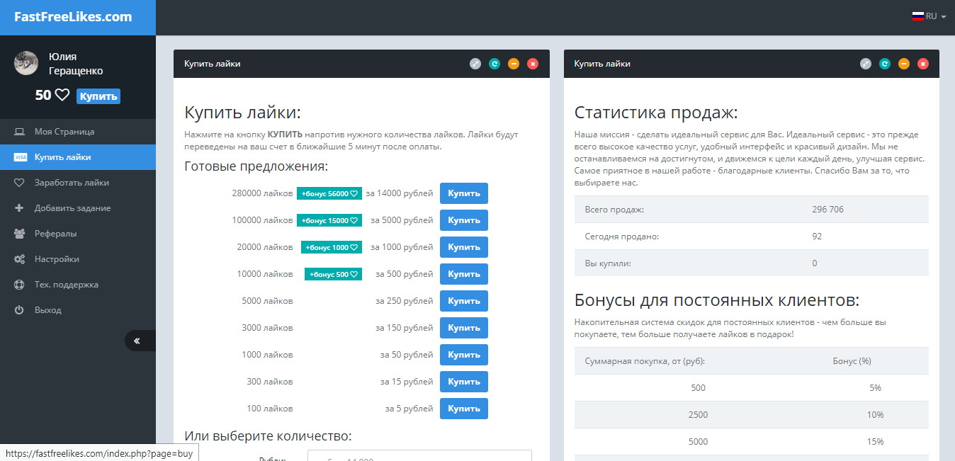Click Юлия Геращенко profile avatar

26,63
